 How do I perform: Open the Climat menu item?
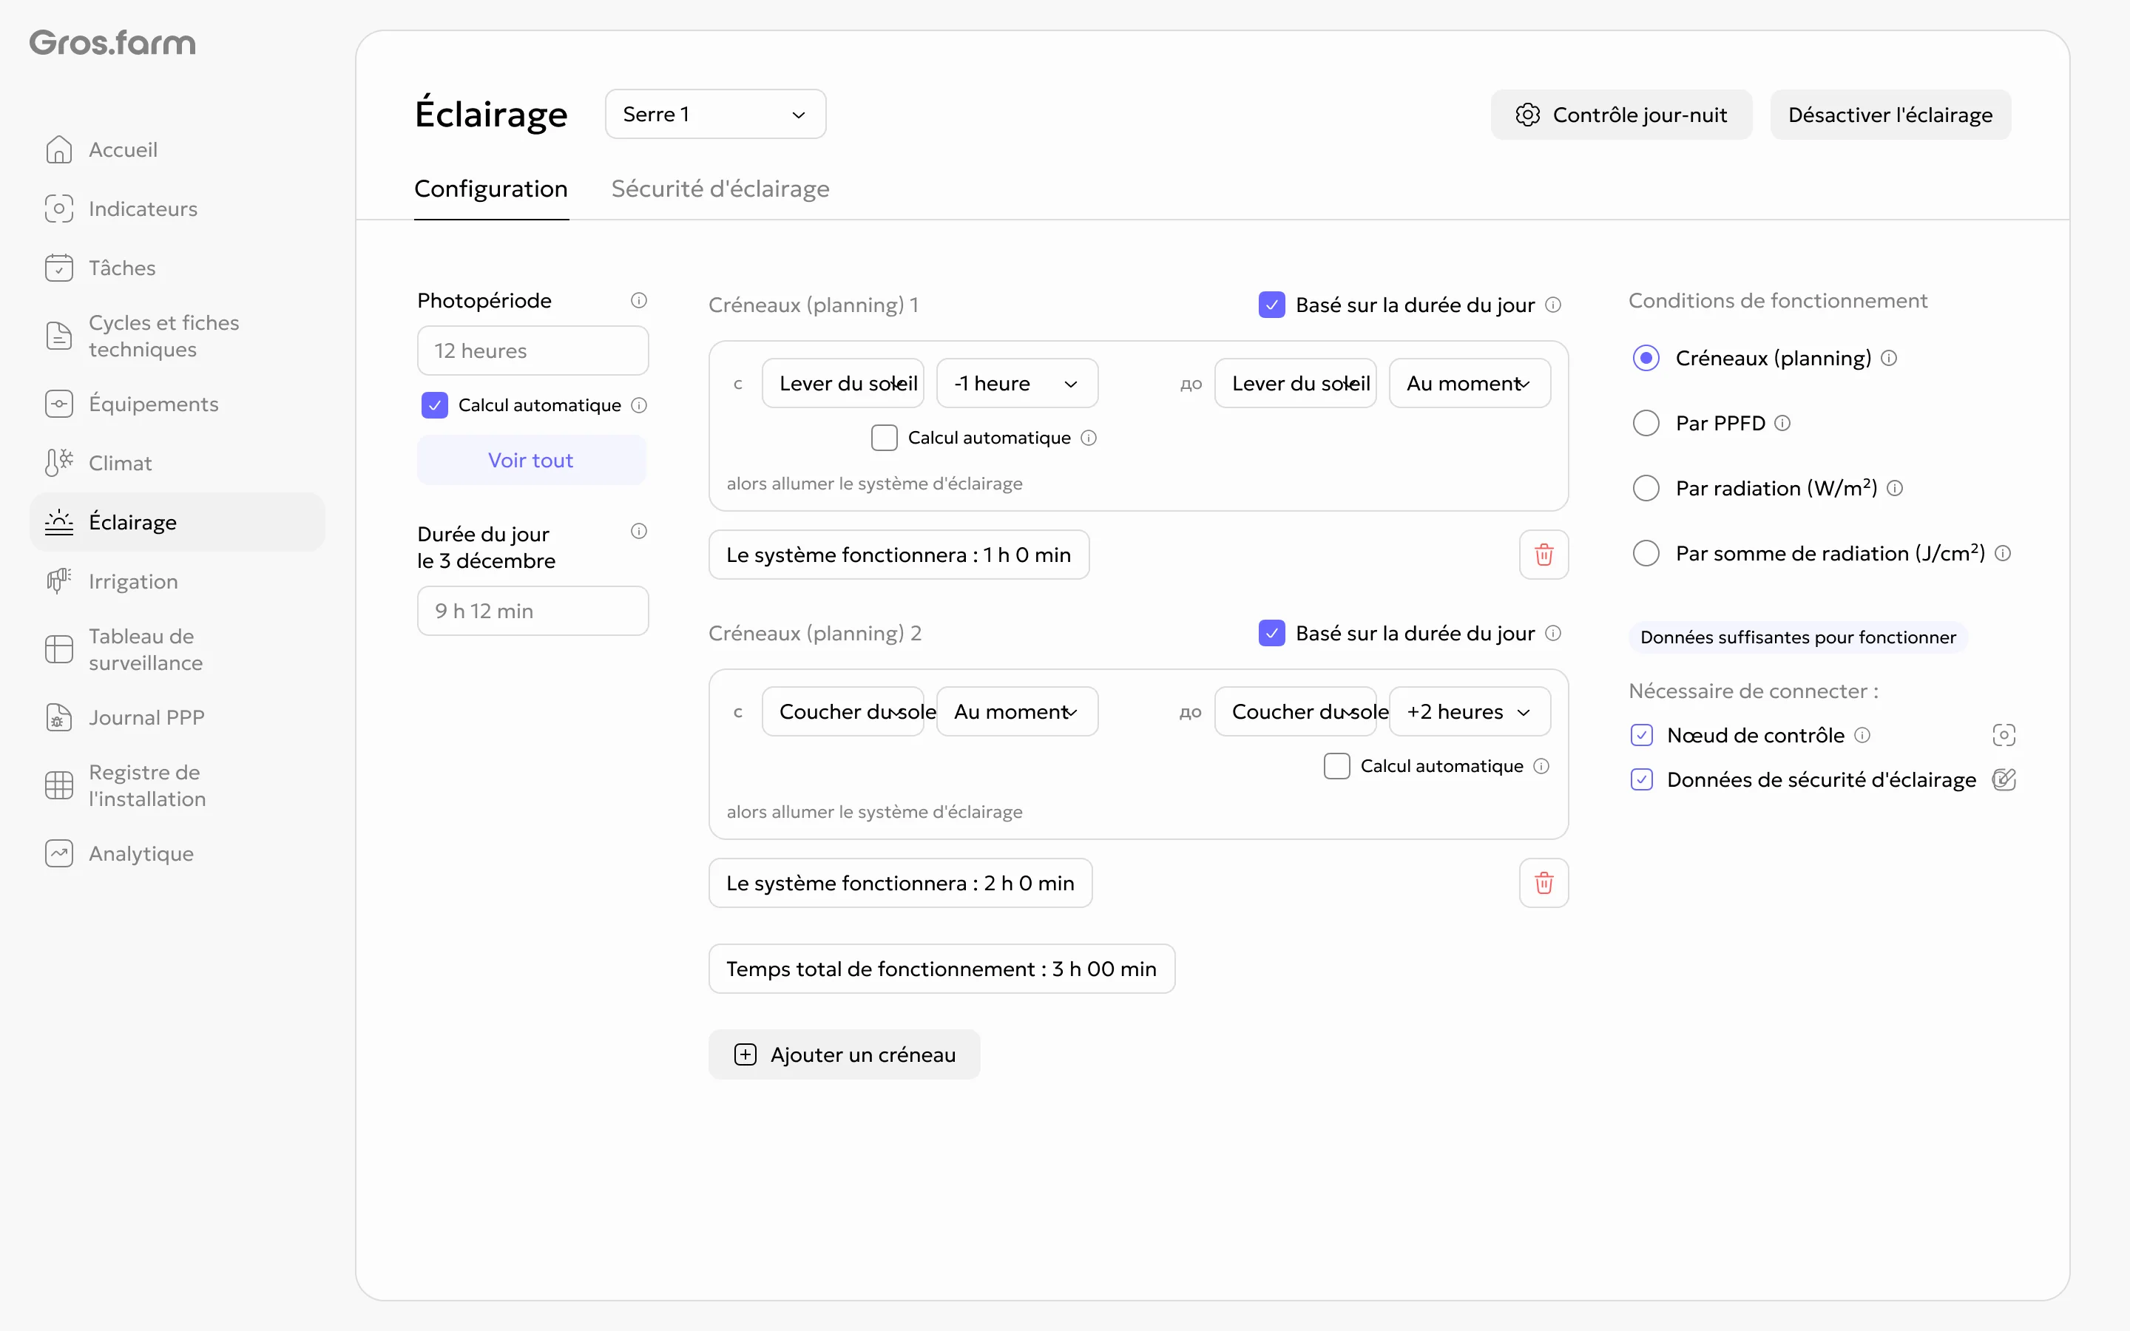pyautogui.click(x=177, y=463)
